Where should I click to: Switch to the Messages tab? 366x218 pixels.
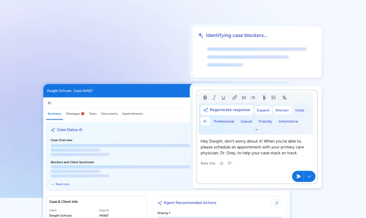pyautogui.click(x=73, y=114)
